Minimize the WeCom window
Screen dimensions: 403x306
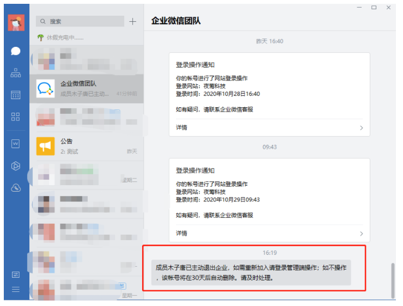point(359,8)
